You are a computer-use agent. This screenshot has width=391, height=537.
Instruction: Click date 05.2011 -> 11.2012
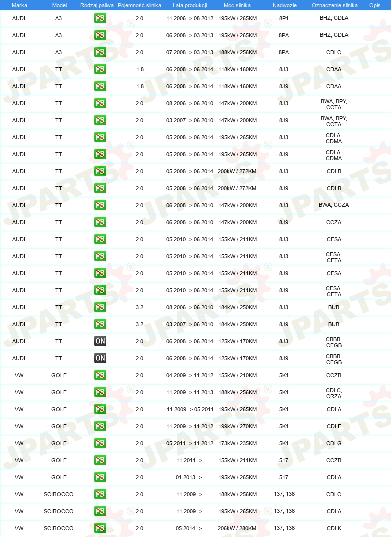[190, 443]
